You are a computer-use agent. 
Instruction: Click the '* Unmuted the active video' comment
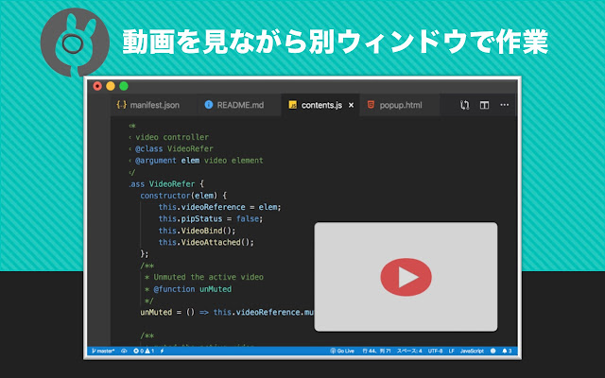pyautogui.click(x=204, y=277)
